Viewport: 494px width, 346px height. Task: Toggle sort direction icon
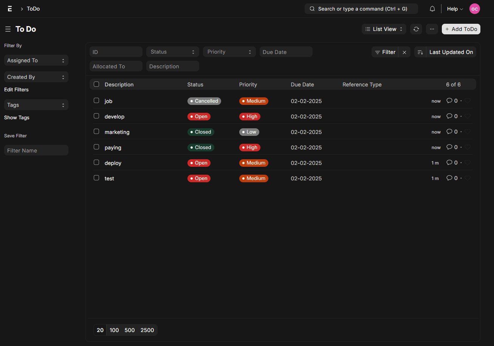[420, 52]
